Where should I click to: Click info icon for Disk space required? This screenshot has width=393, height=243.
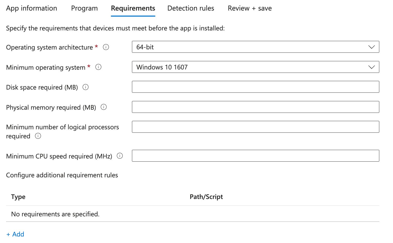point(86,87)
